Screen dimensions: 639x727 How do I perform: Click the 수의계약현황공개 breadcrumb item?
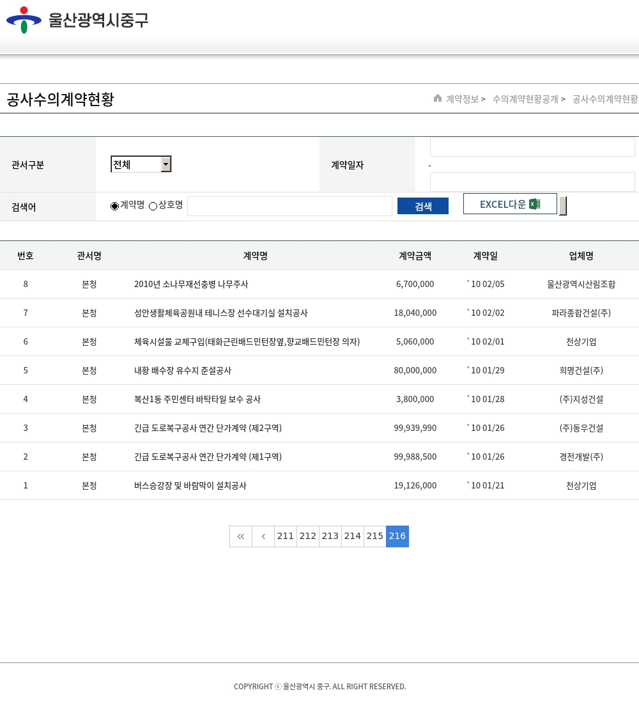[525, 99]
